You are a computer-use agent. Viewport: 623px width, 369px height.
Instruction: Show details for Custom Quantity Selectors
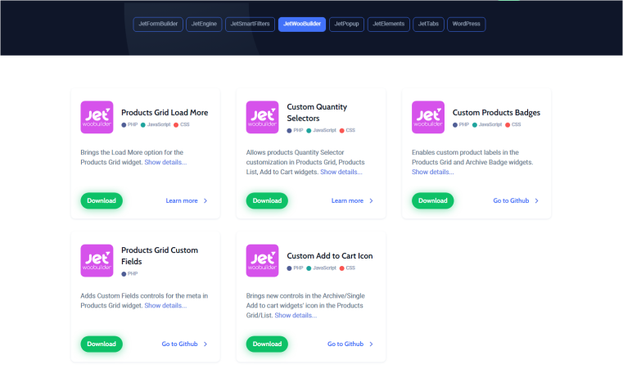tap(341, 172)
